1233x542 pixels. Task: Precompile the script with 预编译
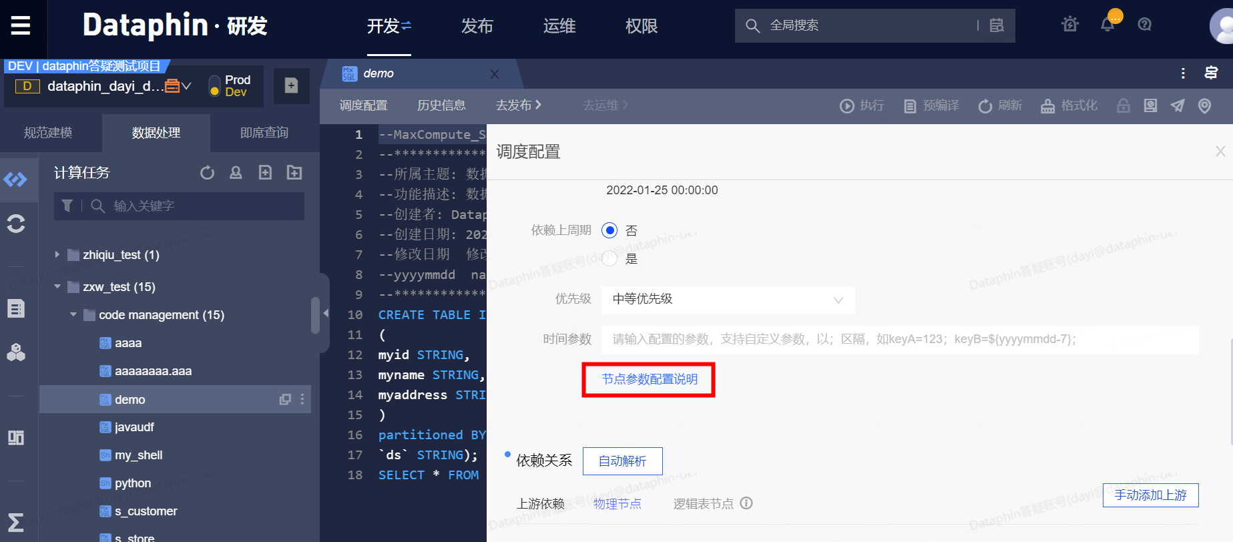[931, 105]
